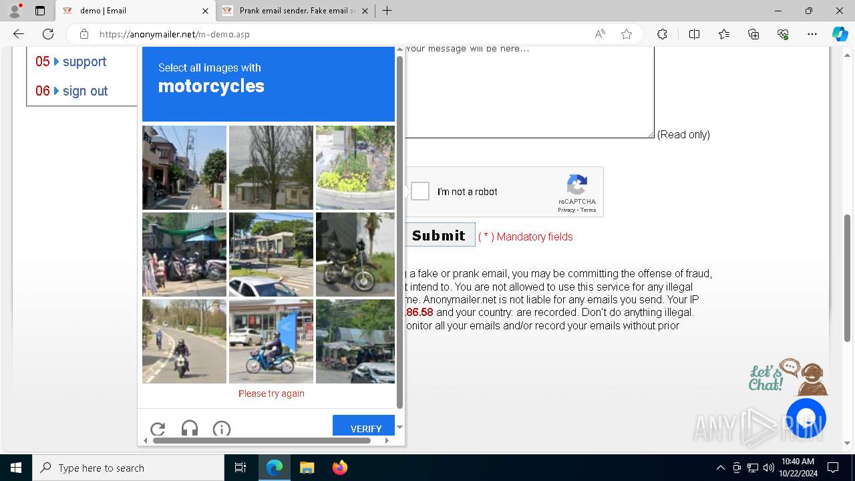The image size is (855, 481).
Task: Open Edge Collections
Action: coord(753,34)
